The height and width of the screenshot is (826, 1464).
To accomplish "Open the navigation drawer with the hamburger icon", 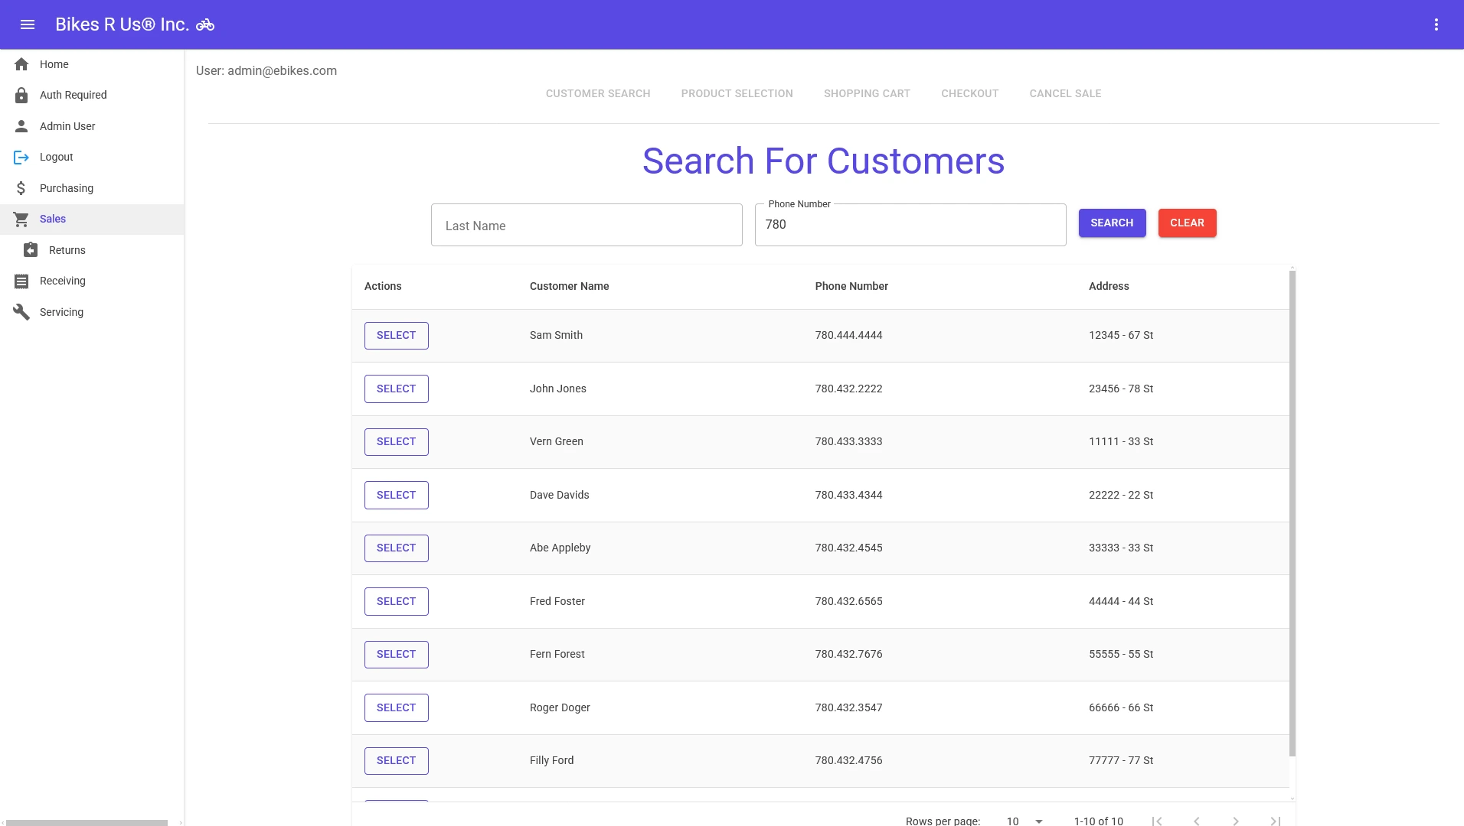I will pyautogui.click(x=28, y=24).
